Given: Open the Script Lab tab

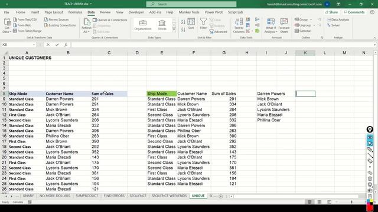Looking at the screenshot, I should click(x=235, y=12).
